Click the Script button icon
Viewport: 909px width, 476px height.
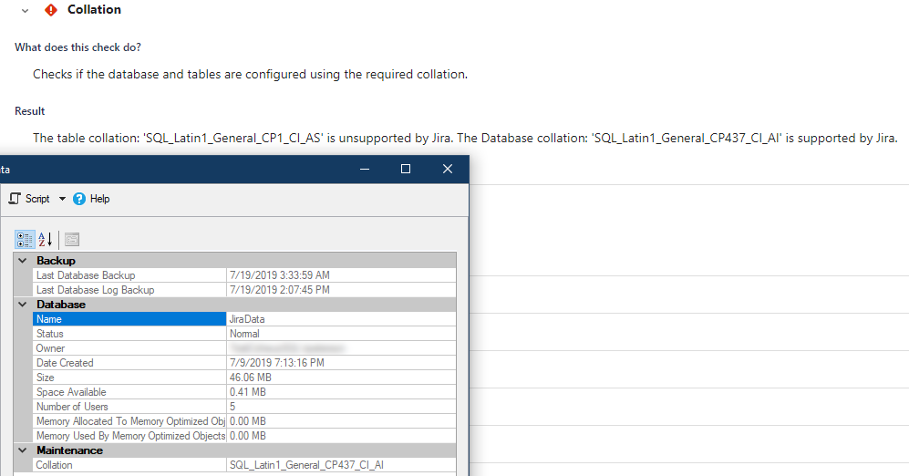tap(15, 199)
